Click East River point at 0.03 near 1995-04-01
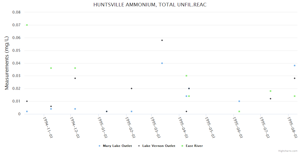Screen dimensions: 300x153 (186, 76)
